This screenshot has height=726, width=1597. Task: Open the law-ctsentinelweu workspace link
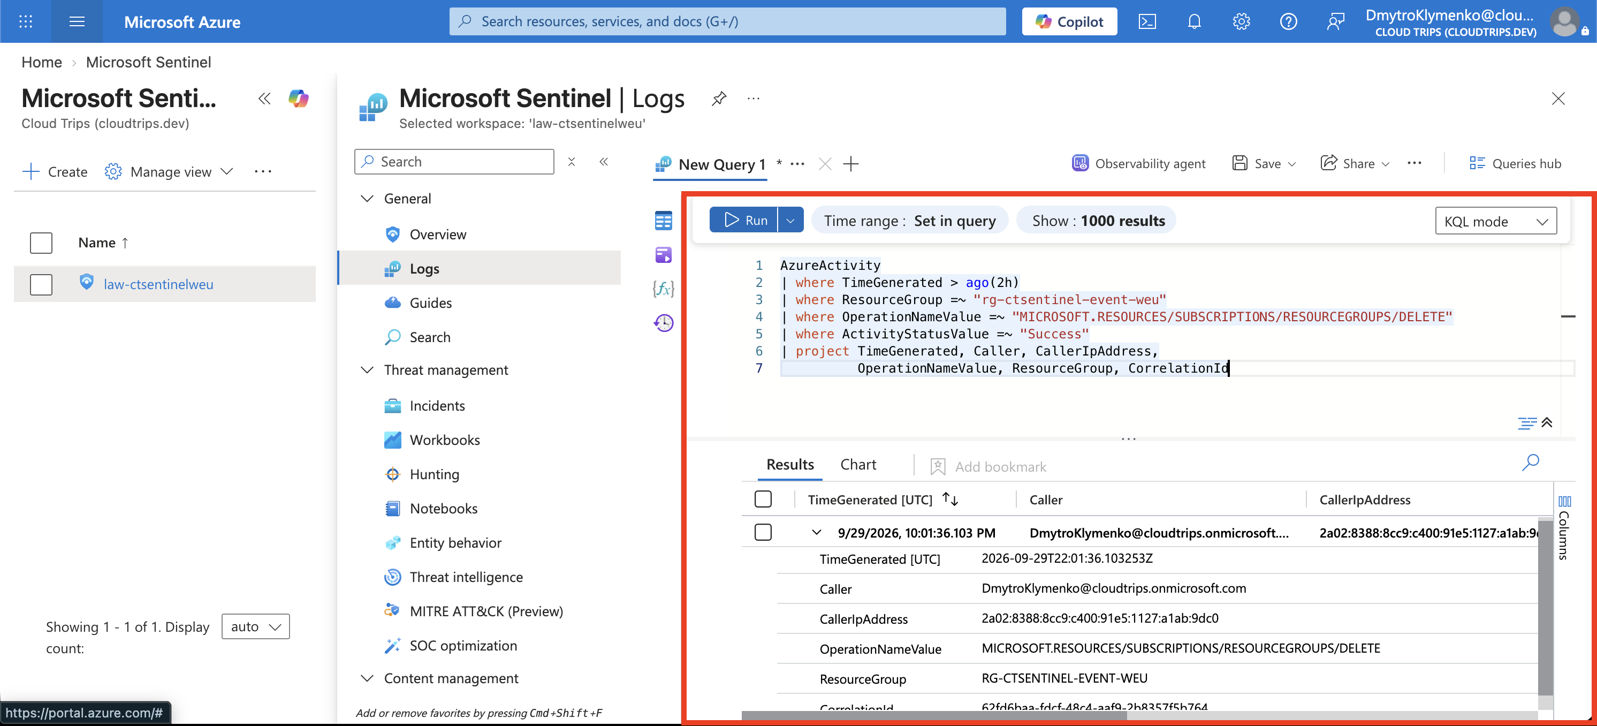pyautogui.click(x=159, y=285)
